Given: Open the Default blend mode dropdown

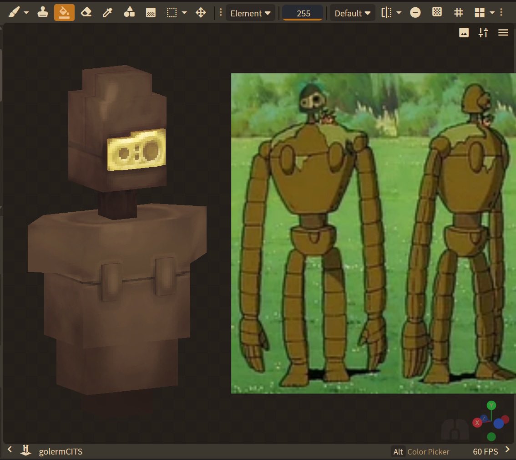Looking at the screenshot, I should (x=353, y=13).
